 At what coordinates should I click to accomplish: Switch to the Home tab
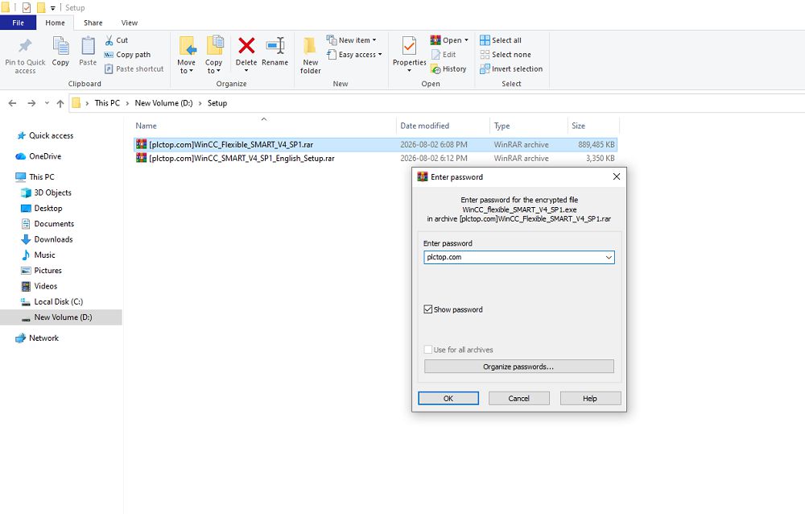click(x=55, y=23)
